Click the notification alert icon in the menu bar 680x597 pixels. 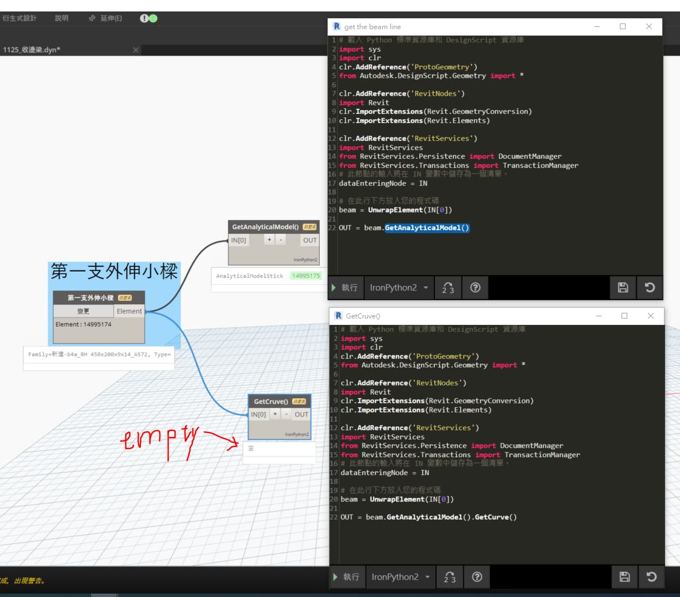click(x=144, y=18)
